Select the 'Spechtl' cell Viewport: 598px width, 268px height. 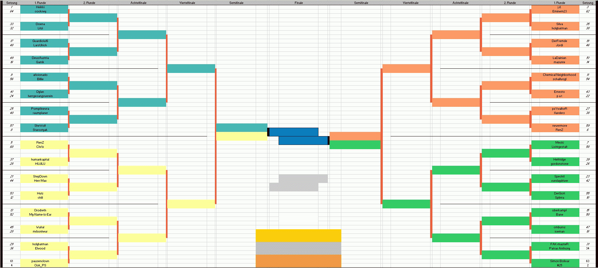[x=555, y=176]
